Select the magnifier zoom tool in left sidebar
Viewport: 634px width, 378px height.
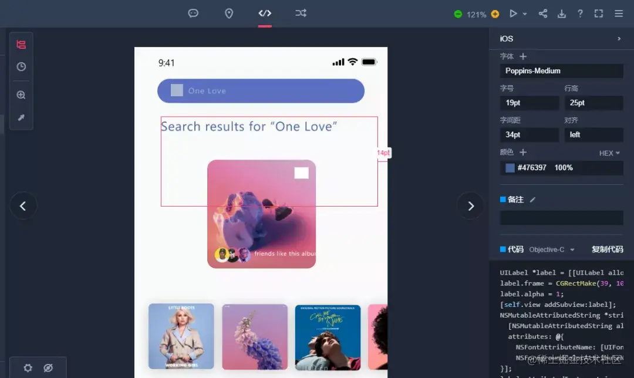point(21,95)
